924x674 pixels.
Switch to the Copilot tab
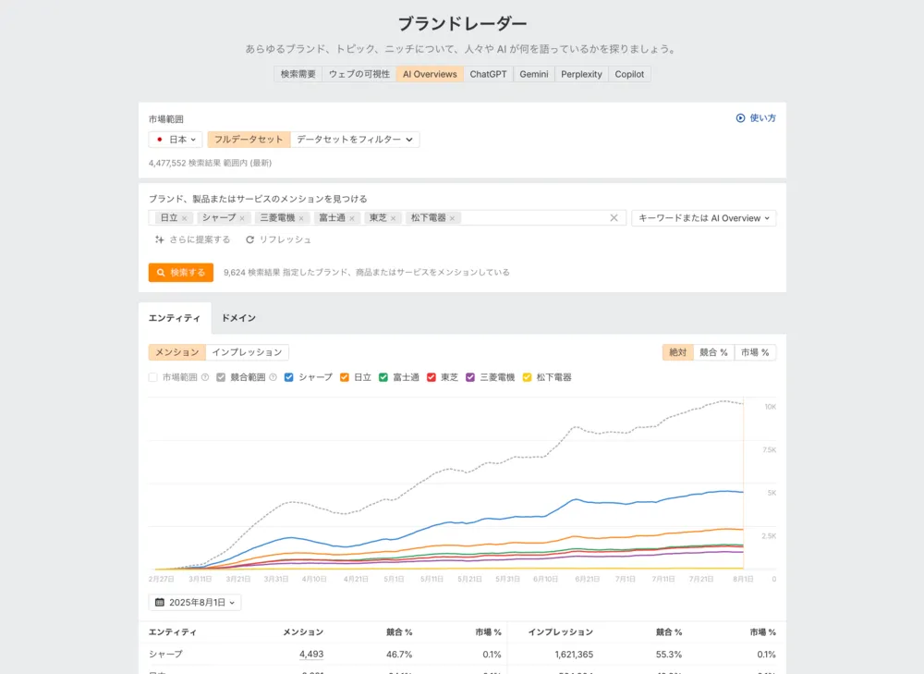629,74
